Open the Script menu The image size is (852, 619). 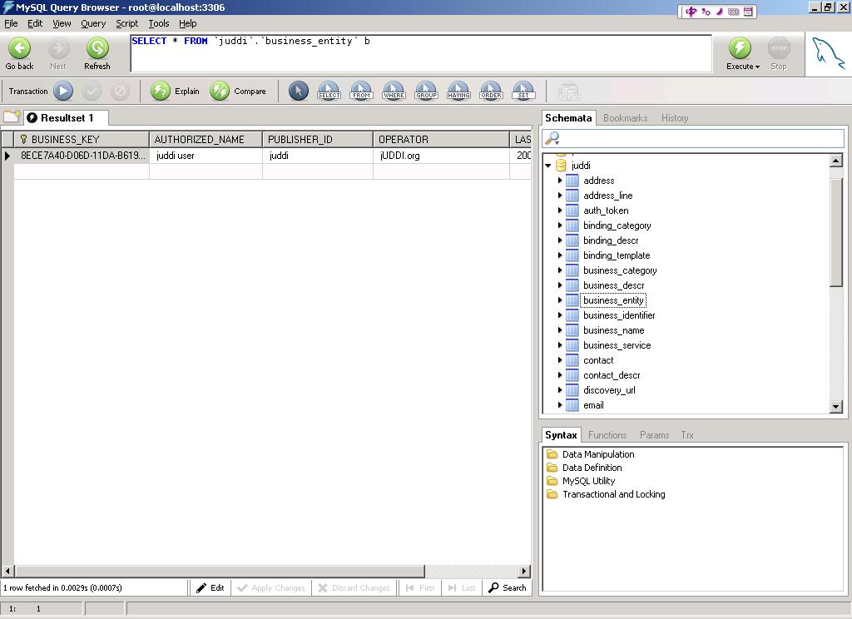coord(127,23)
